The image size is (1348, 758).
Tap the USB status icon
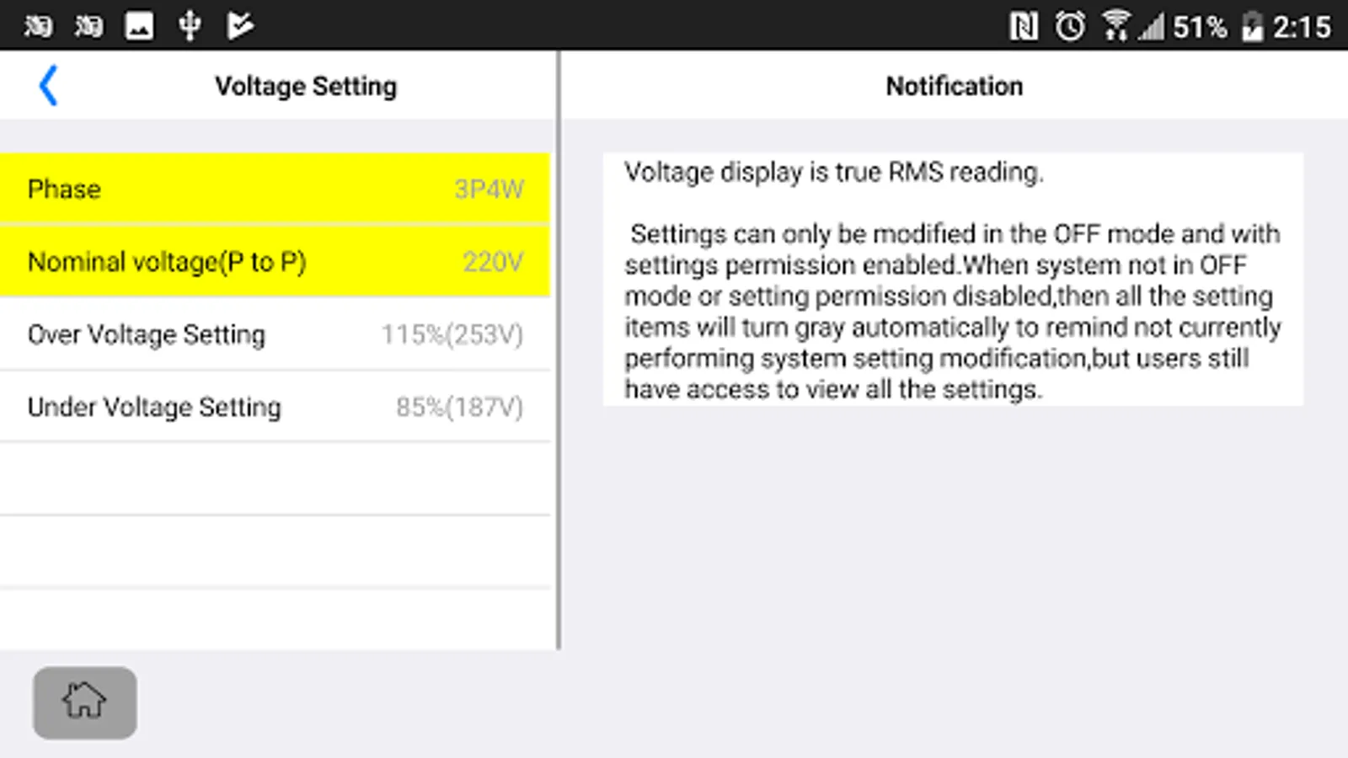pyautogui.click(x=190, y=26)
